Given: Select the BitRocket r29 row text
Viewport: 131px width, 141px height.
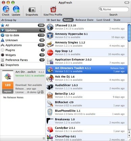Looking at the screenshot, I should [64, 102].
